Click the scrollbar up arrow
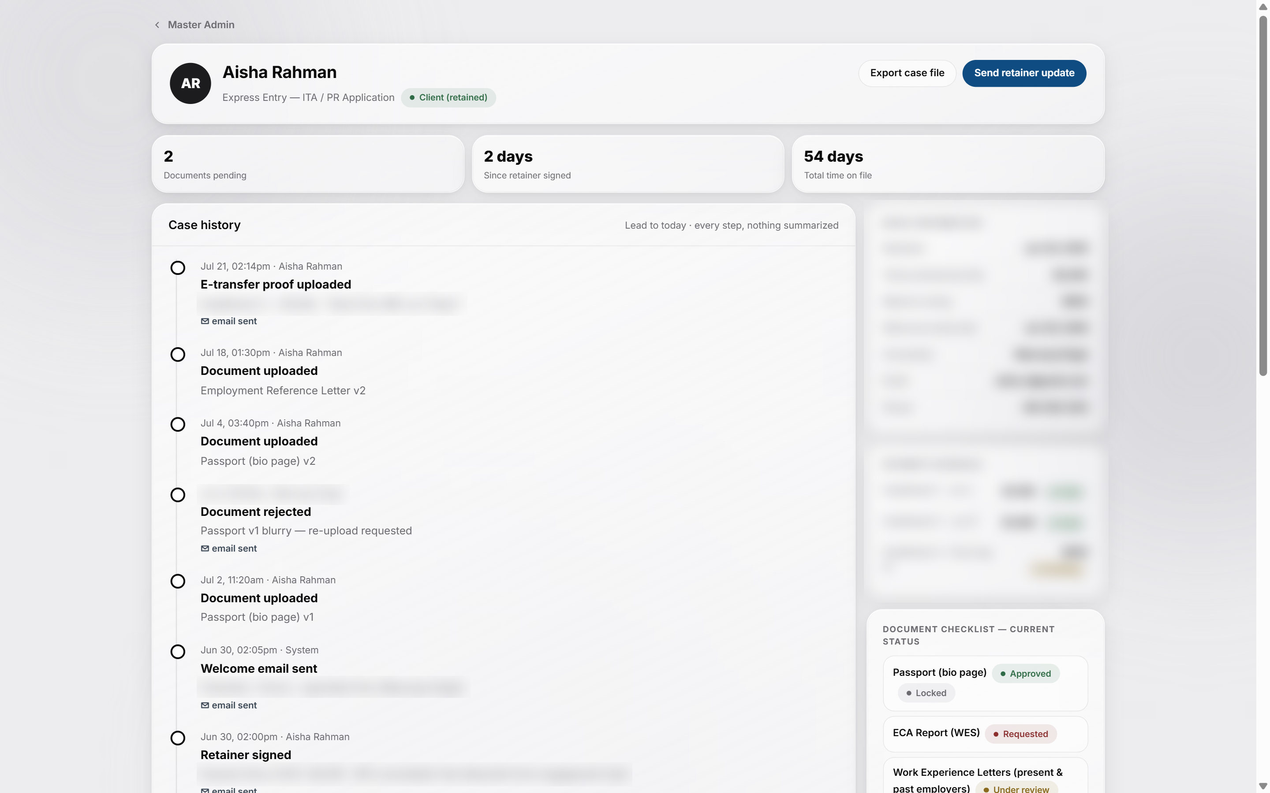The image size is (1270, 793). coord(1263,7)
